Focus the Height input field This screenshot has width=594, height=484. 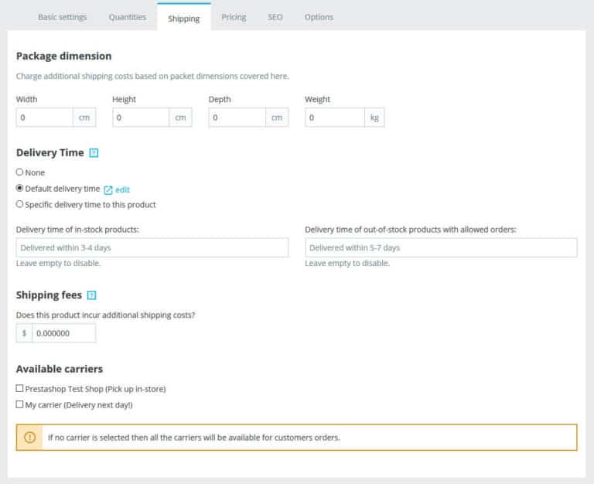(141, 118)
